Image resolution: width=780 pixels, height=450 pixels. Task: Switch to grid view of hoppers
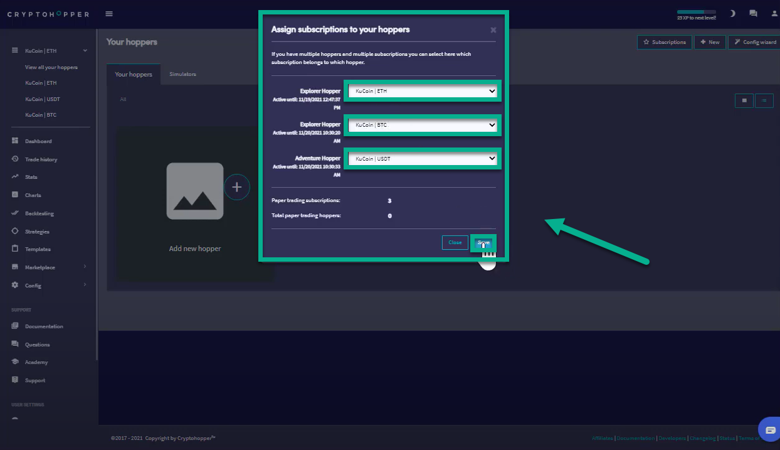click(x=744, y=100)
